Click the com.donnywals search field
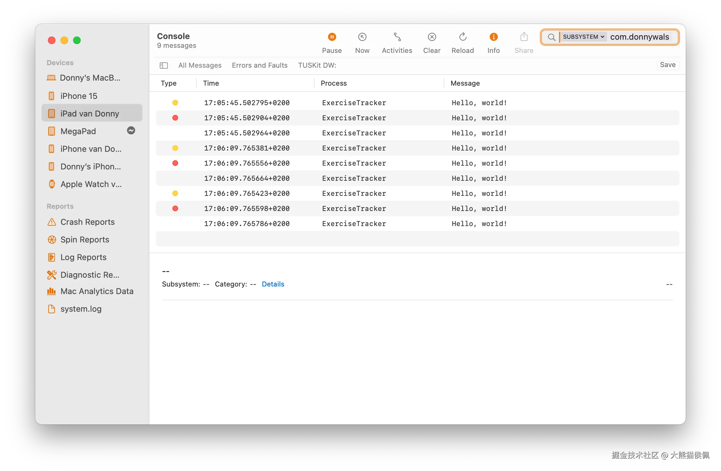721x471 pixels. 639,37
